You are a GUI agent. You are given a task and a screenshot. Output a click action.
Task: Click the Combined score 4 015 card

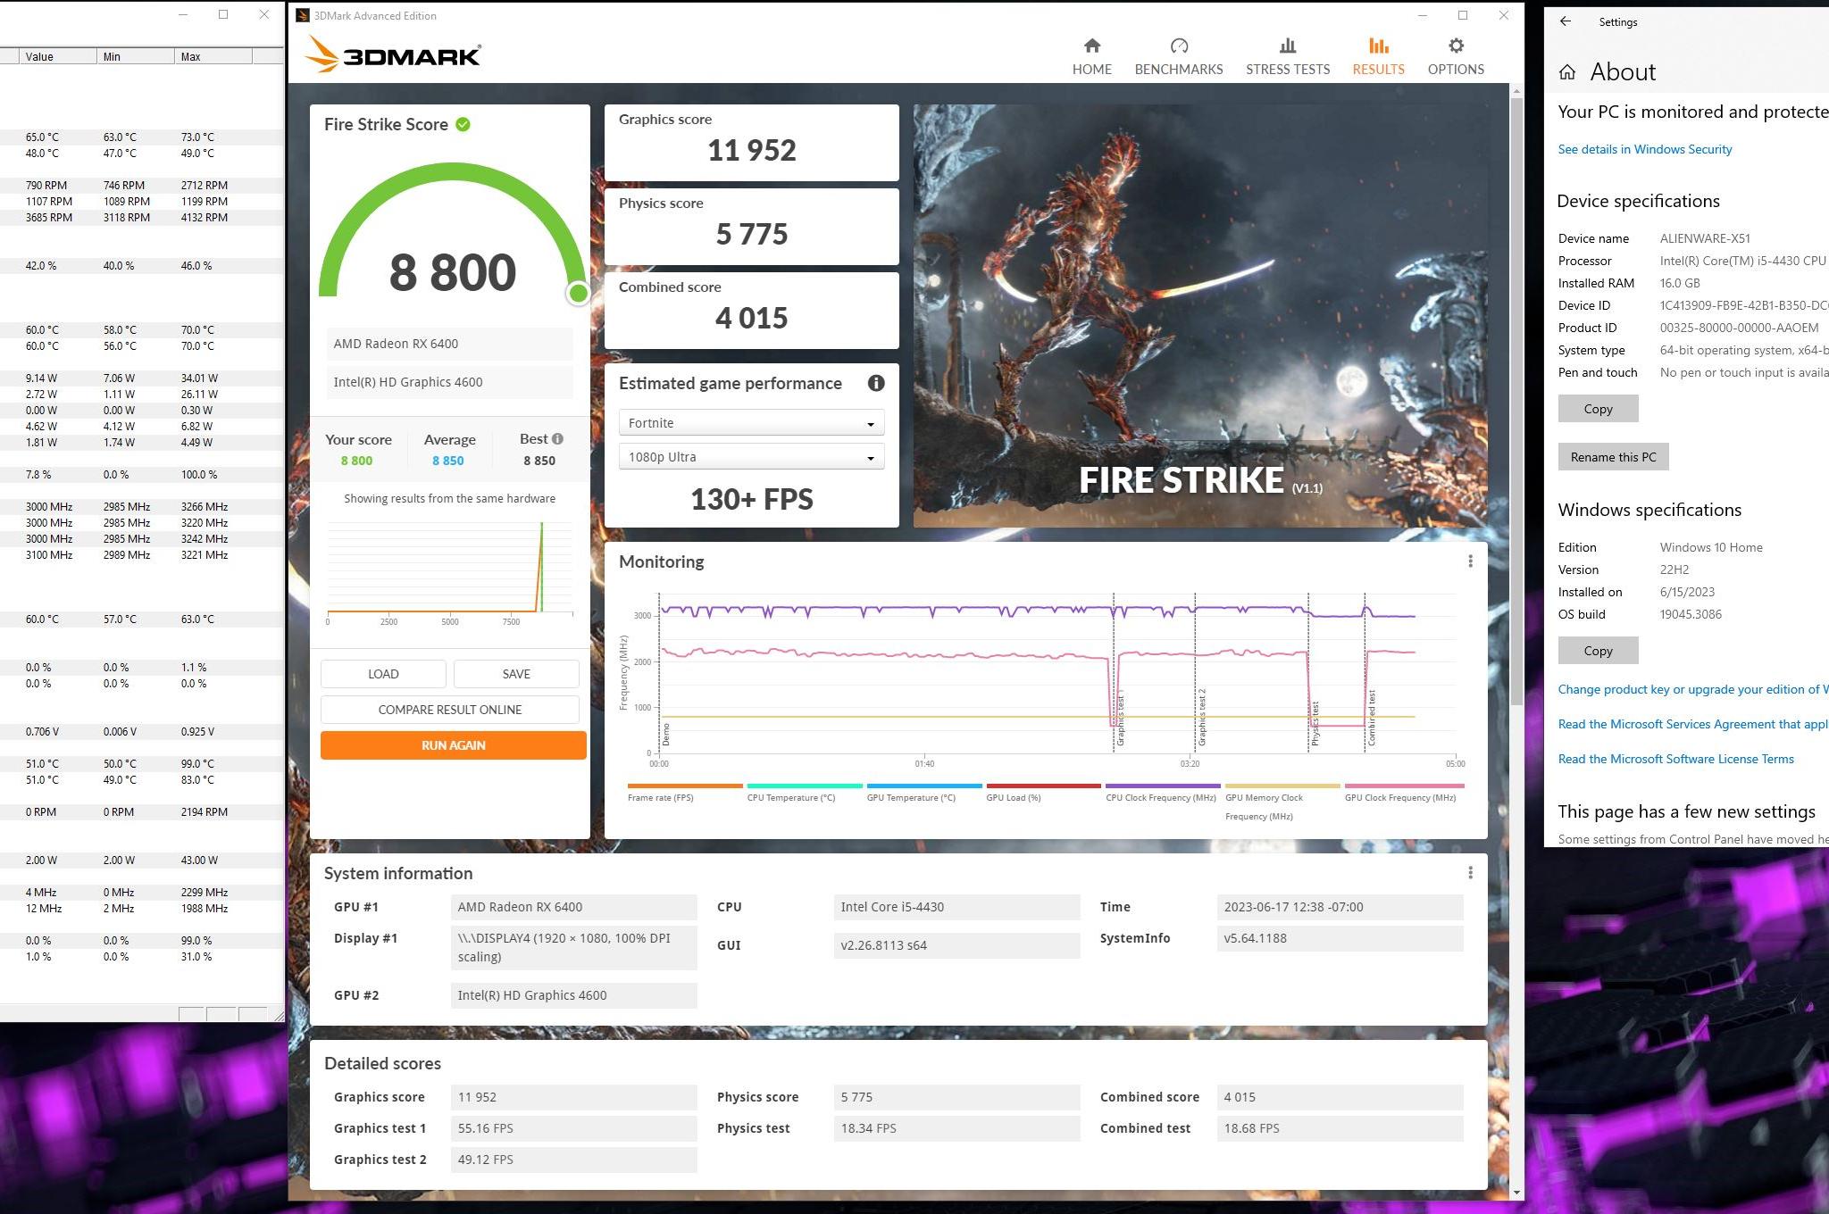click(751, 311)
